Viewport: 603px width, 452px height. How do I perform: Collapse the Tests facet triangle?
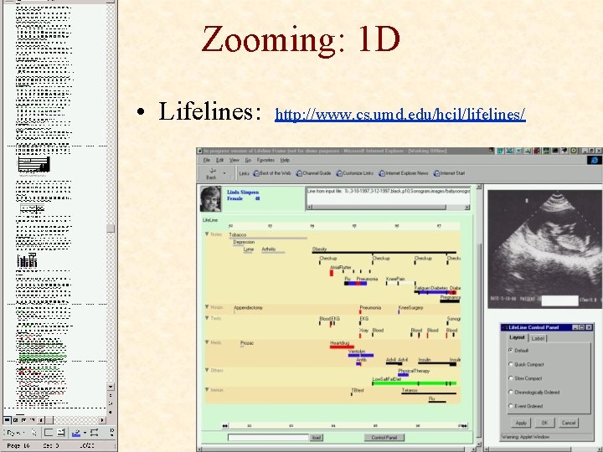[x=207, y=318]
